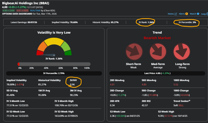Click the IV Rank progress bar

(x=54, y=64)
